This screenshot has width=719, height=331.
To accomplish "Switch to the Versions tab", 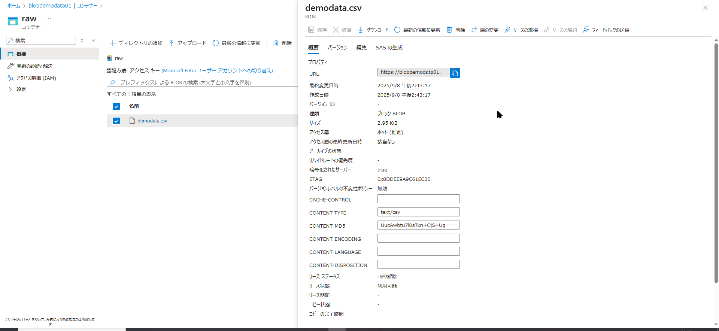I will pos(337,48).
